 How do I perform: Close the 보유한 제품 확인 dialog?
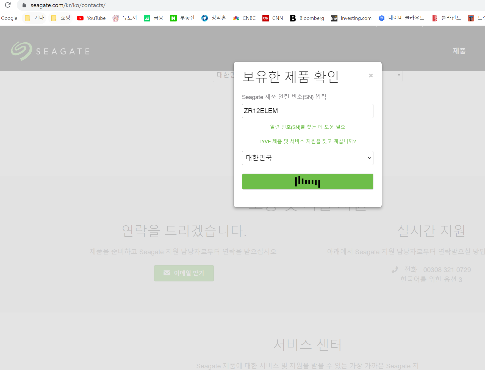[371, 75]
